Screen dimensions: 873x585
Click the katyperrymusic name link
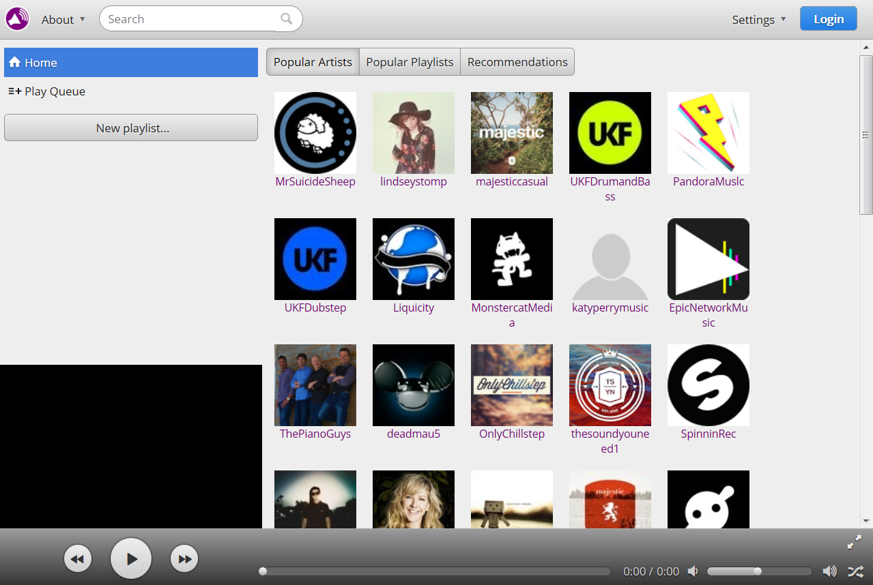pos(610,307)
